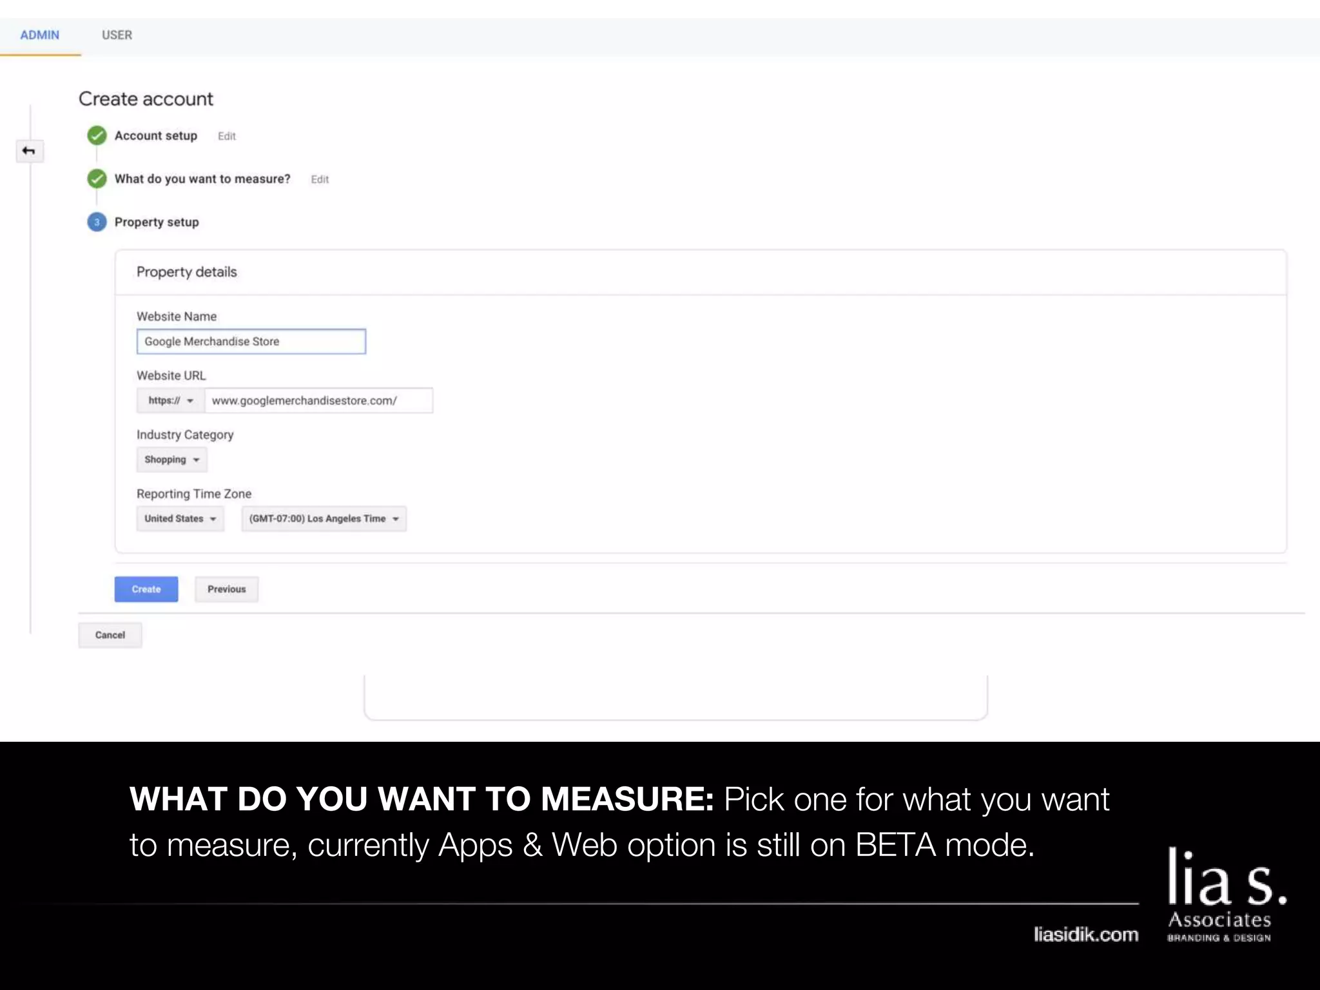Click the green checkmark beside What do you want to measure

tap(97, 179)
